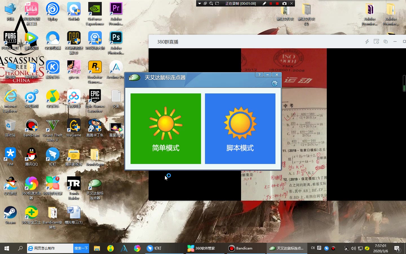Click the help question mark in 天艾达鼠标连点器
406x254 pixels.
coord(259,75)
